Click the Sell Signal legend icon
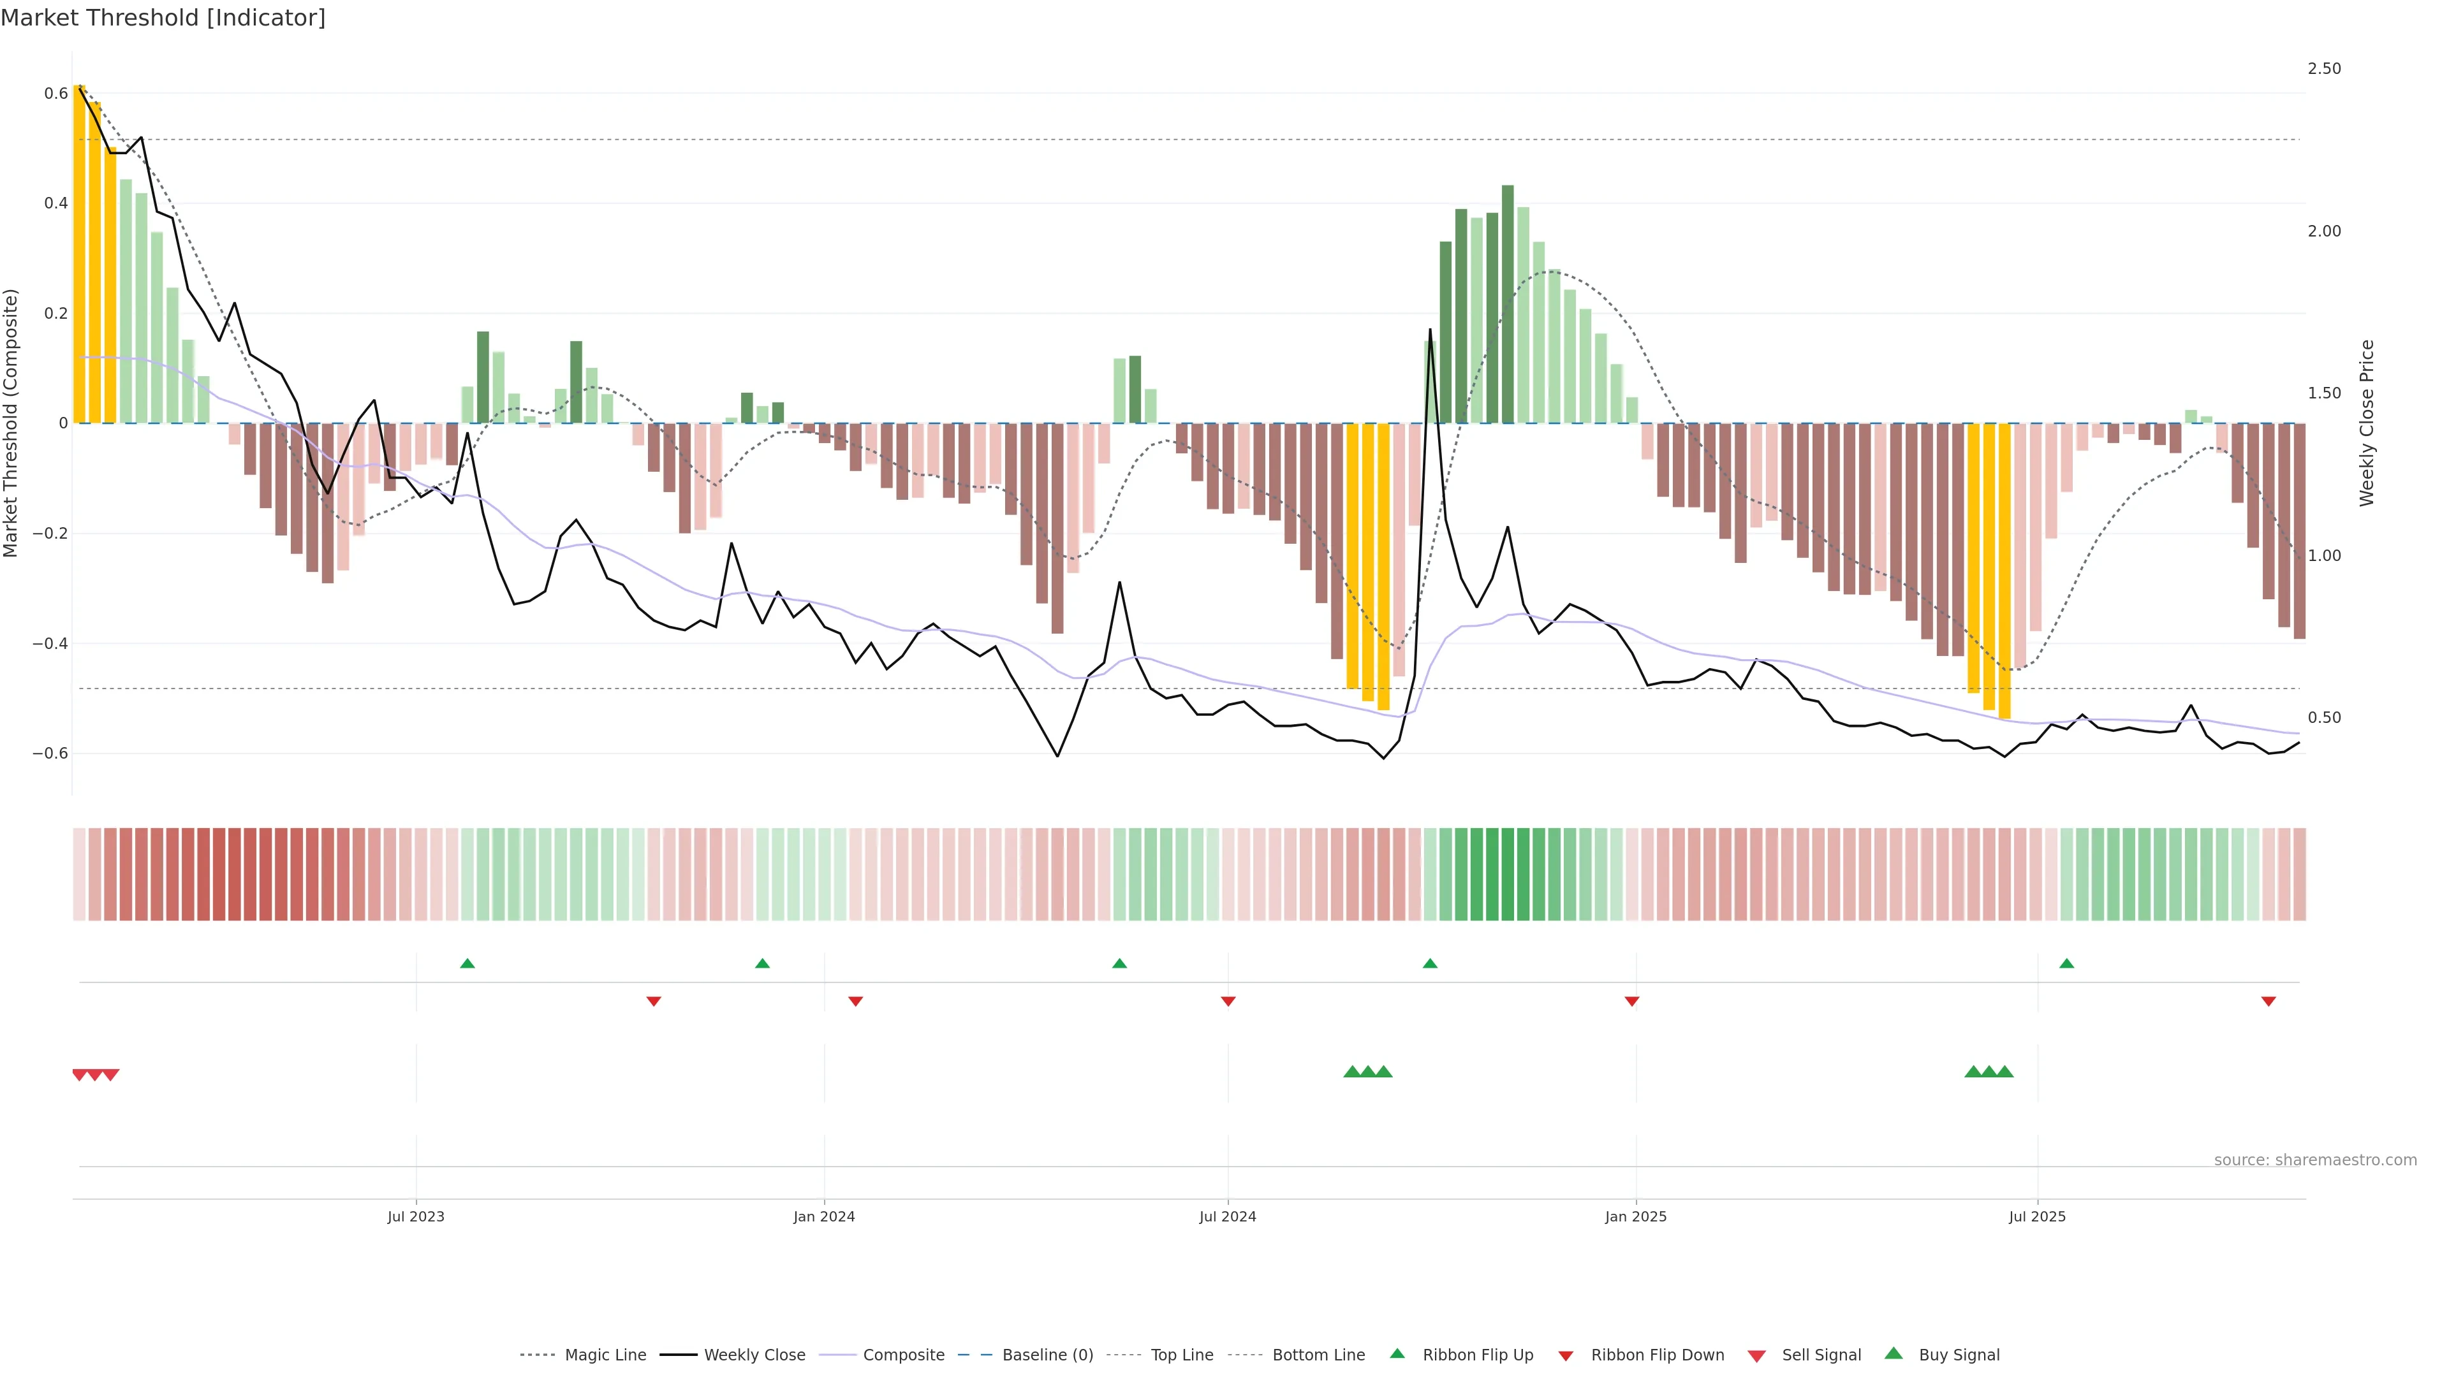The height and width of the screenshot is (1377, 2449). pos(1756,1355)
